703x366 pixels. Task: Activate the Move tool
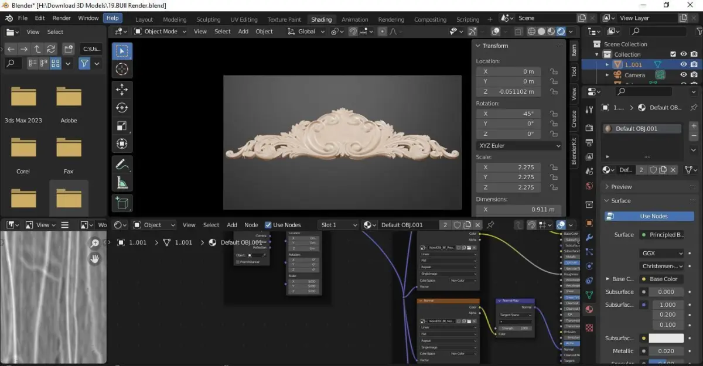[122, 89]
